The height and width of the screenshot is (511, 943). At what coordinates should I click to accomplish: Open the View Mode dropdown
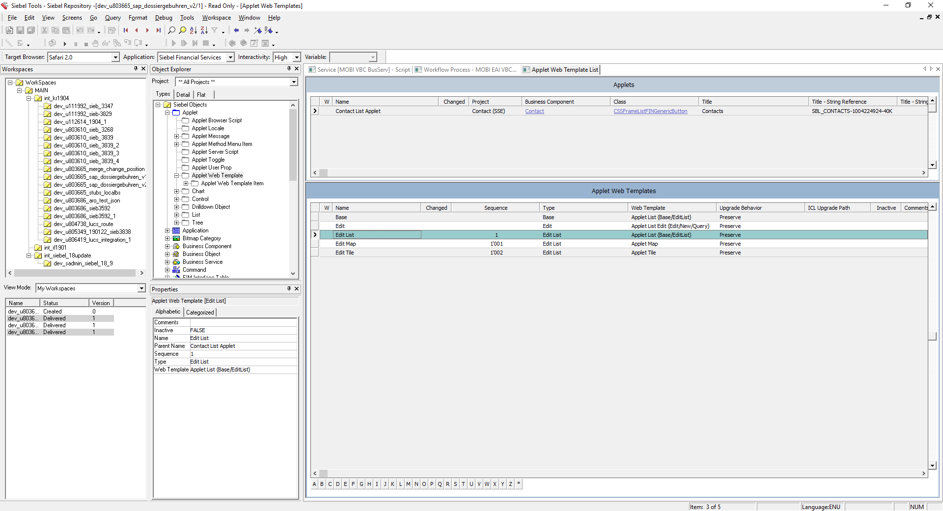click(141, 288)
